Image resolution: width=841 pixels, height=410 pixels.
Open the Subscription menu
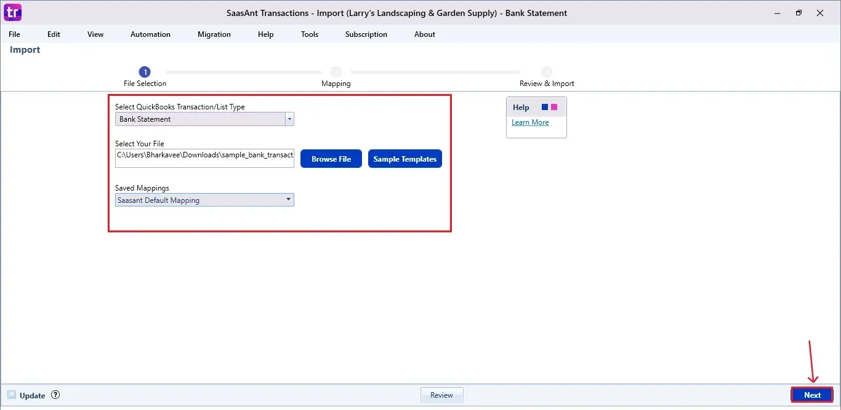pos(366,34)
